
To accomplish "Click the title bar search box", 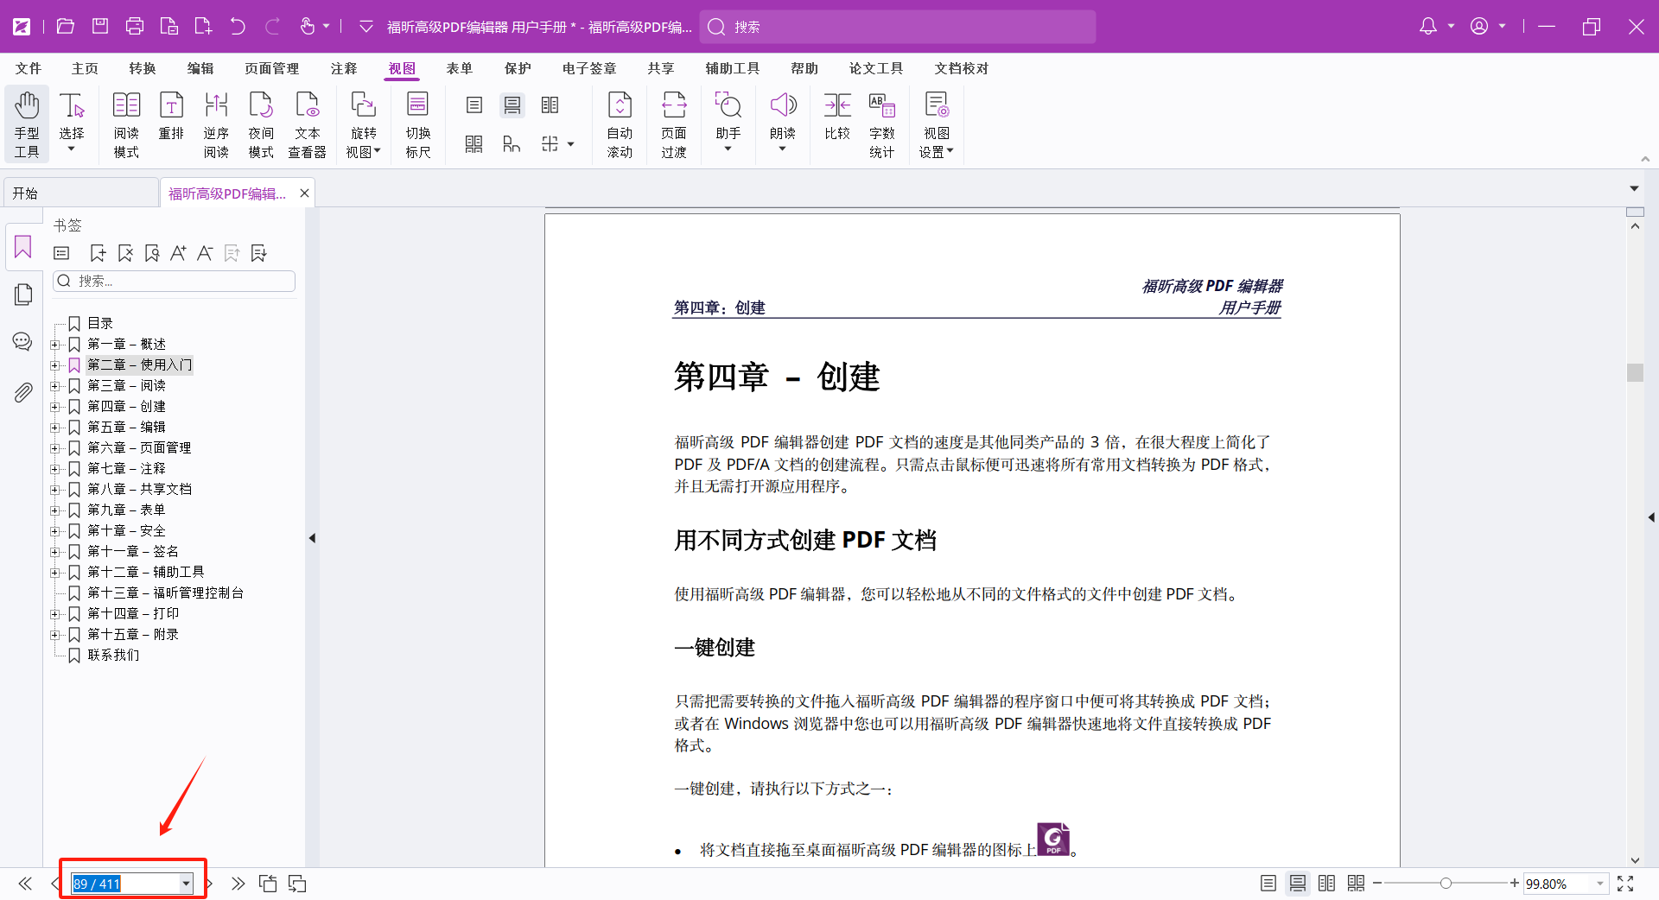I will point(898,27).
